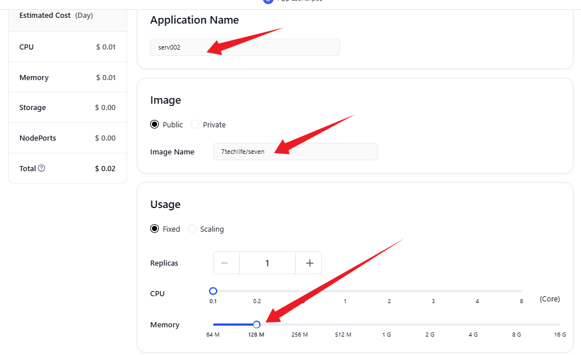
Task: Click the help icon next to Total
Action: point(42,168)
